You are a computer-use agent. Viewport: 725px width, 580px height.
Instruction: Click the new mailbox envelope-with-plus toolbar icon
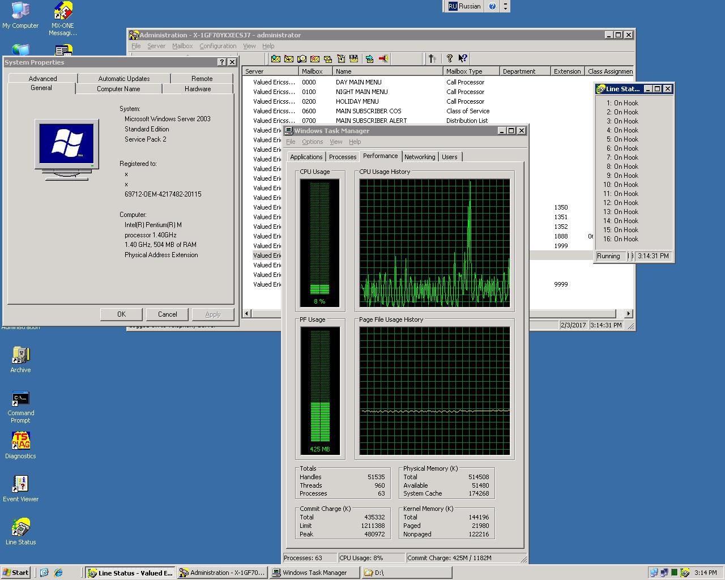(x=276, y=58)
